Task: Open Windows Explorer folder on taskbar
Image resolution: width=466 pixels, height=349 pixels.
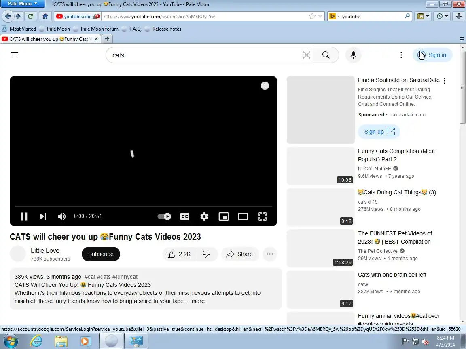Action: click(x=61, y=341)
